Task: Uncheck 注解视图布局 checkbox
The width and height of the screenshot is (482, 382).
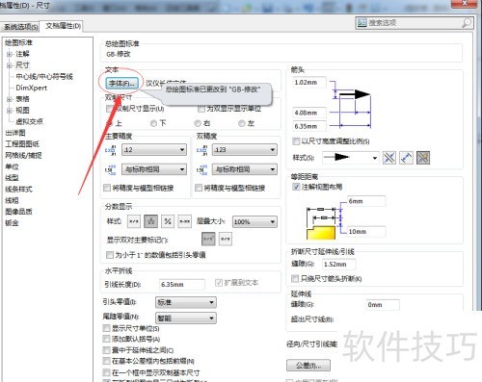Action: pos(296,187)
